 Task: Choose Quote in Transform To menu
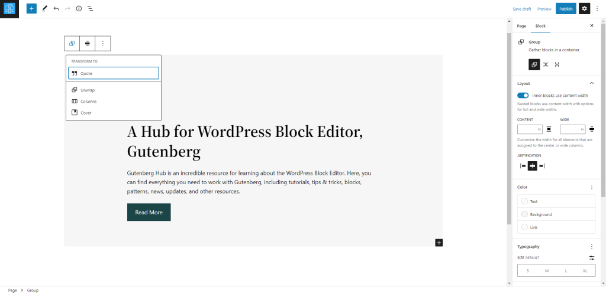pos(113,73)
